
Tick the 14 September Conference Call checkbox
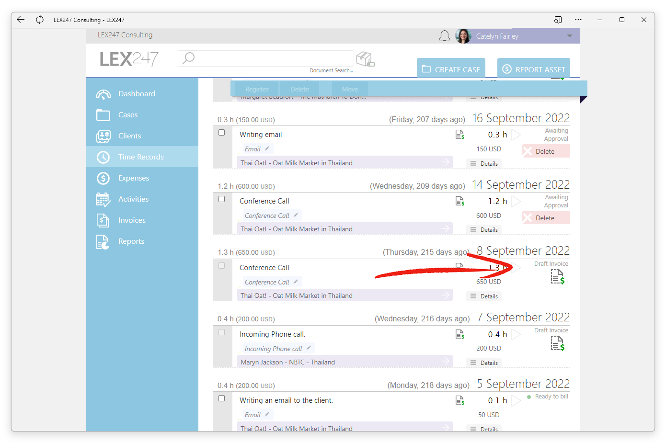(221, 199)
